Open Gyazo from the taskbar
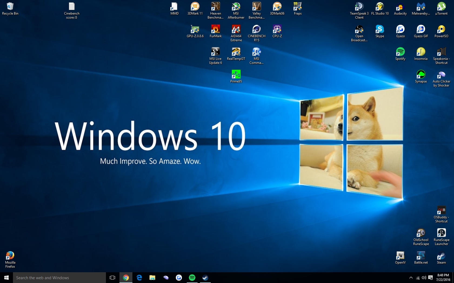The width and height of the screenshot is (454, 283). coord(179,278)
